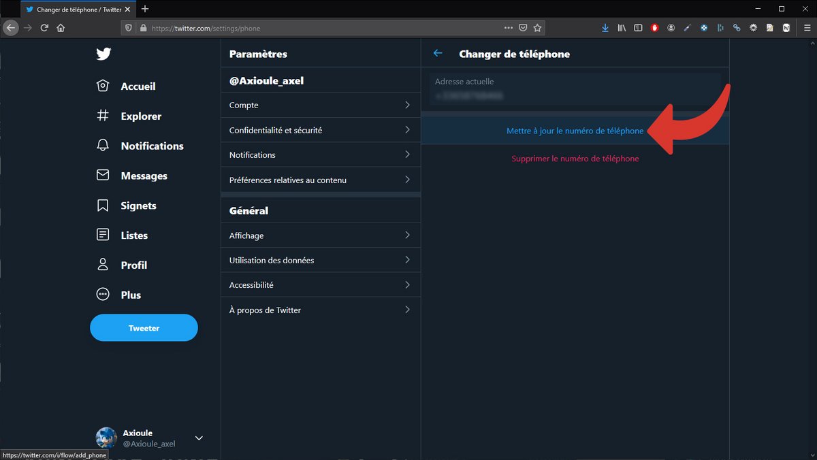Open account switcher chevron beside Axioule
This screenshot has height=460, width=817.
pyautogui.click(x=199, y=438)
